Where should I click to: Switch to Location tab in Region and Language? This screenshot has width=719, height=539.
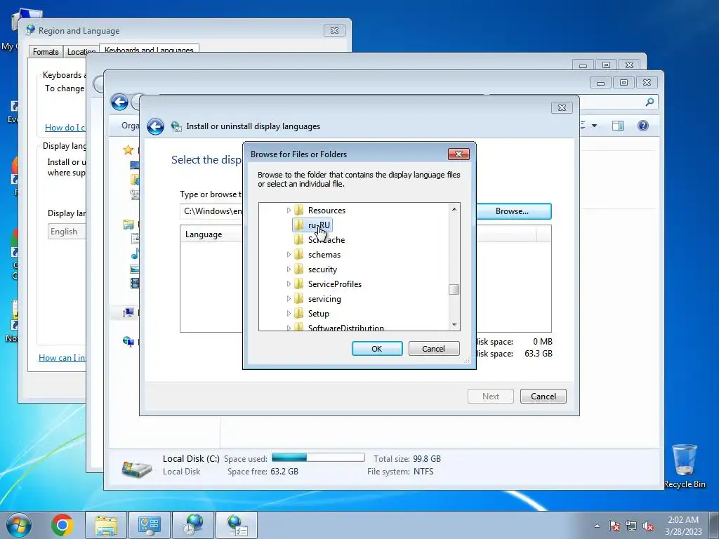[81, 52]
